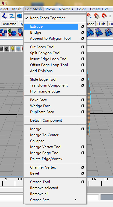This screenshot has height=207, width=113.
Task: Open the Color menu
Action: point(81,9)
